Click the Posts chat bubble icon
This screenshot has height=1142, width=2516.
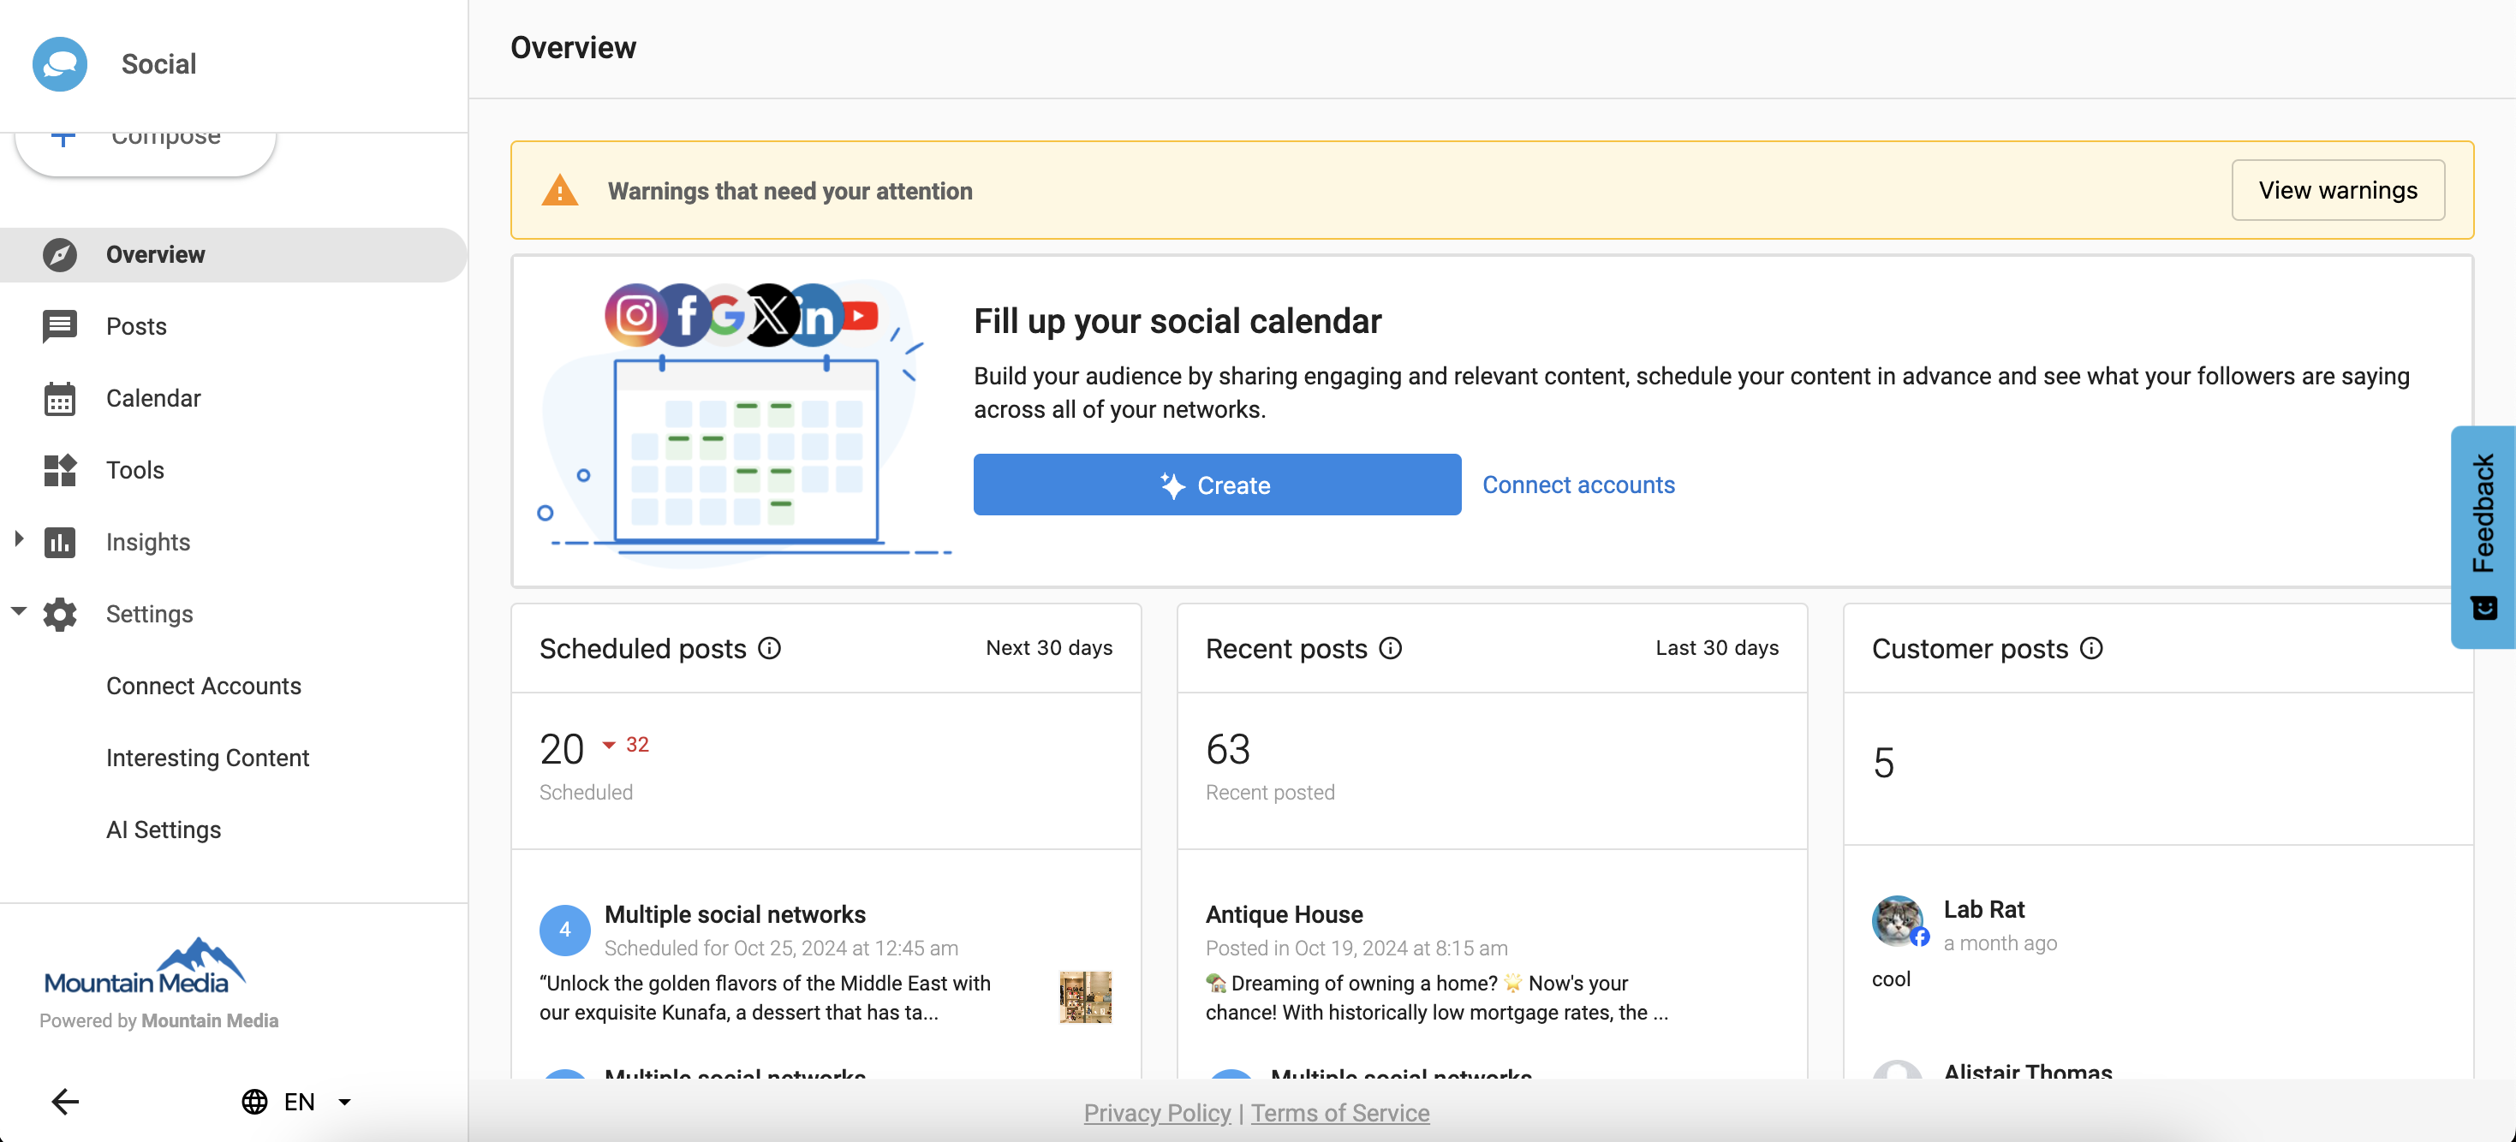pos(60,326)
